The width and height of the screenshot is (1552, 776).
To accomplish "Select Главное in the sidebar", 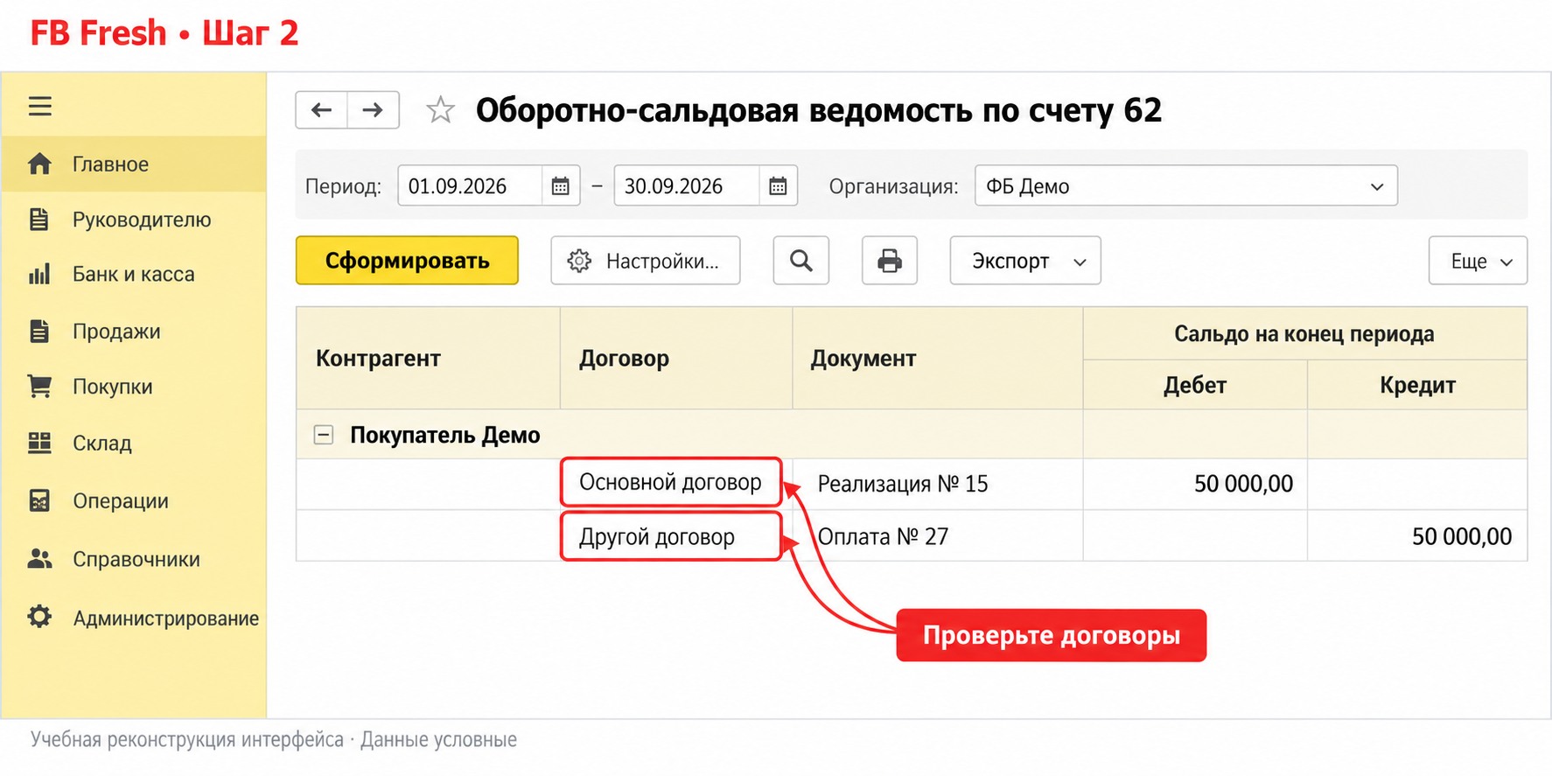I will point(134,164).
